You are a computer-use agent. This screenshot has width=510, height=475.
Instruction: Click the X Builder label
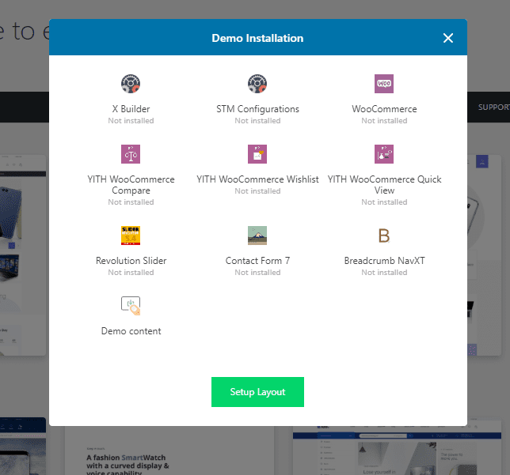(131, 109)
